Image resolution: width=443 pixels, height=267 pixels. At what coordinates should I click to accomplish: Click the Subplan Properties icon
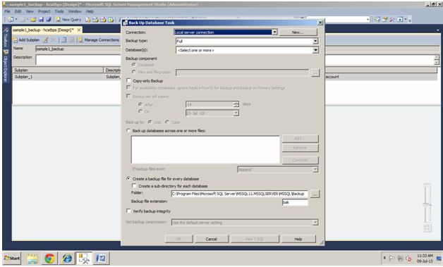45,40
